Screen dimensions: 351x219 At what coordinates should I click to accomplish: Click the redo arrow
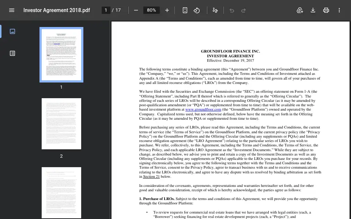pyautogui.click(x=244, y=10)
